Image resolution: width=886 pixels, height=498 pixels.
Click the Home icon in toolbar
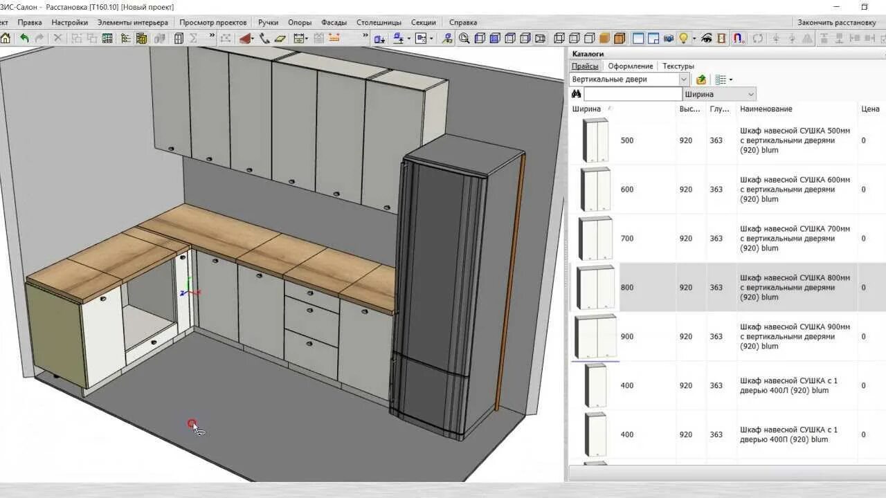6,39
